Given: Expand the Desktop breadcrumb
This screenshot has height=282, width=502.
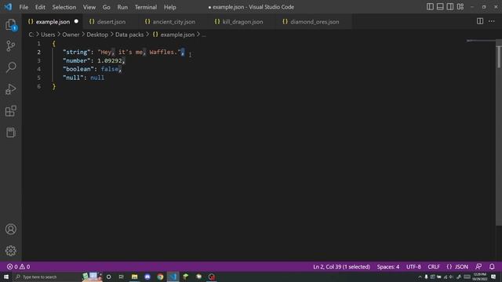Looking at the screenshot, I should [97, 34].
